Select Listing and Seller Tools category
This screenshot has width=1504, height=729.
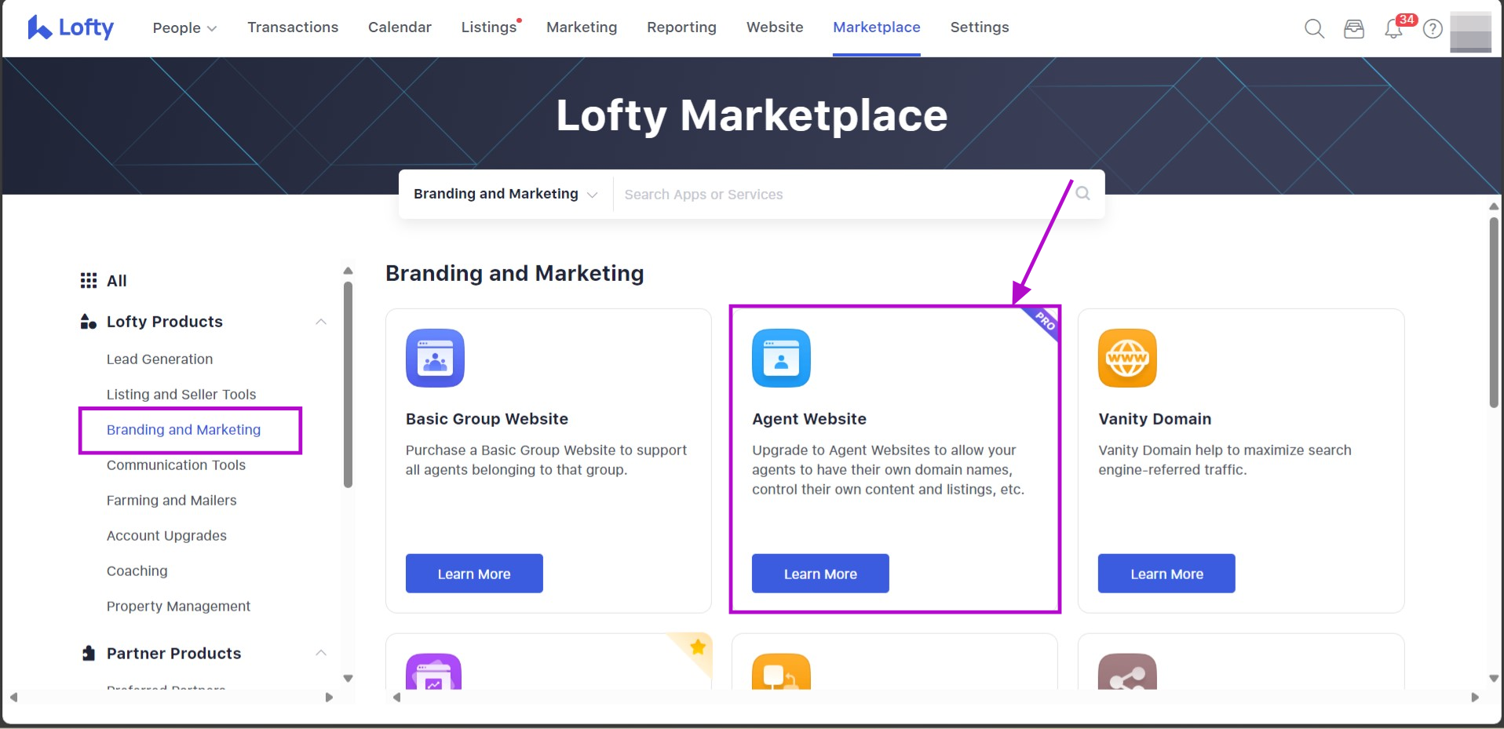181,395
